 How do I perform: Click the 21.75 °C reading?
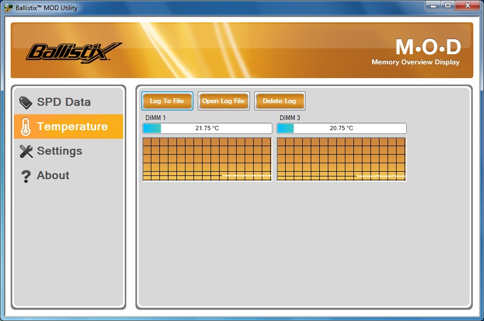click(207, 128)
